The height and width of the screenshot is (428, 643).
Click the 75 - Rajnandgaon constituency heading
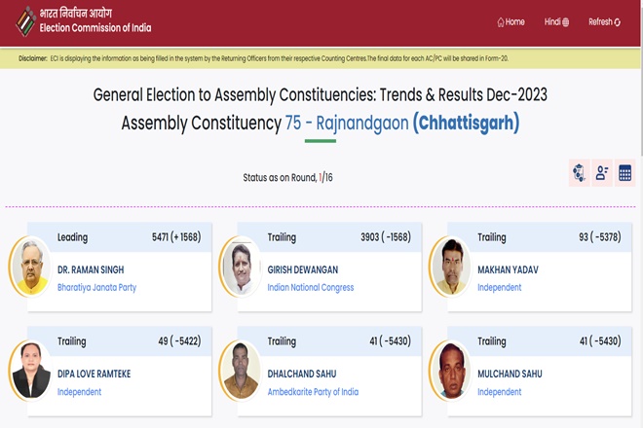point(347,123)
